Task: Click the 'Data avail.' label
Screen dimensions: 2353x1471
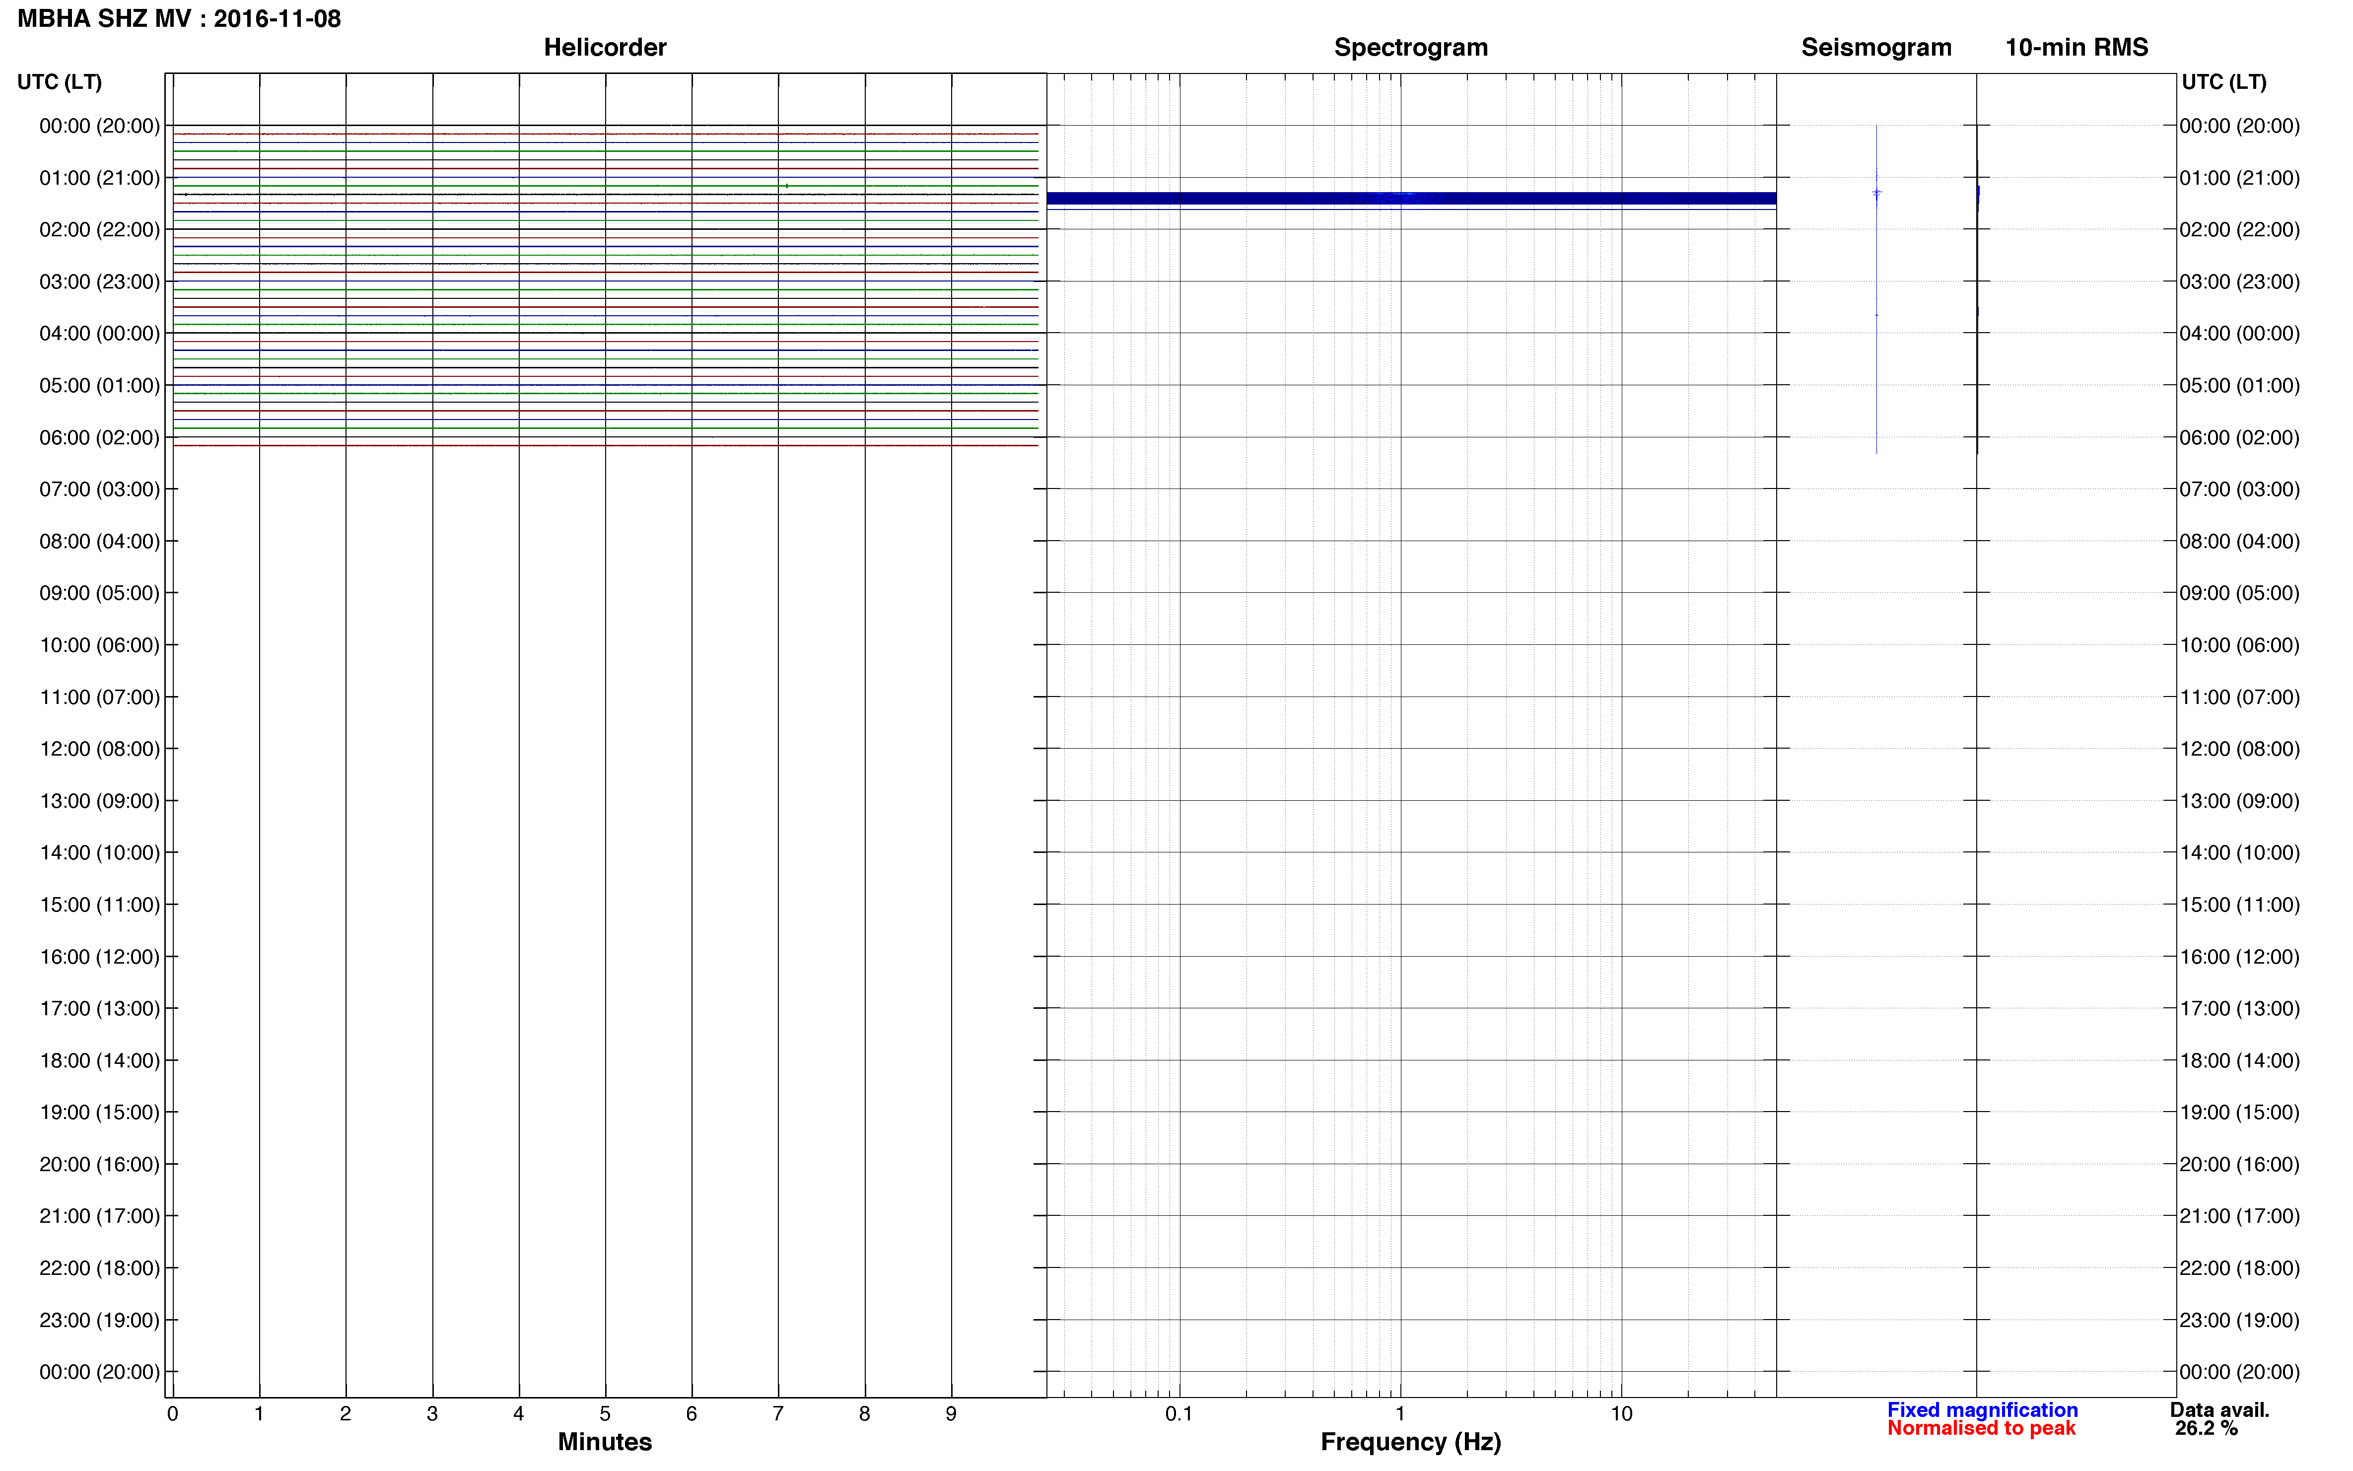Action: (2220, 1410)
